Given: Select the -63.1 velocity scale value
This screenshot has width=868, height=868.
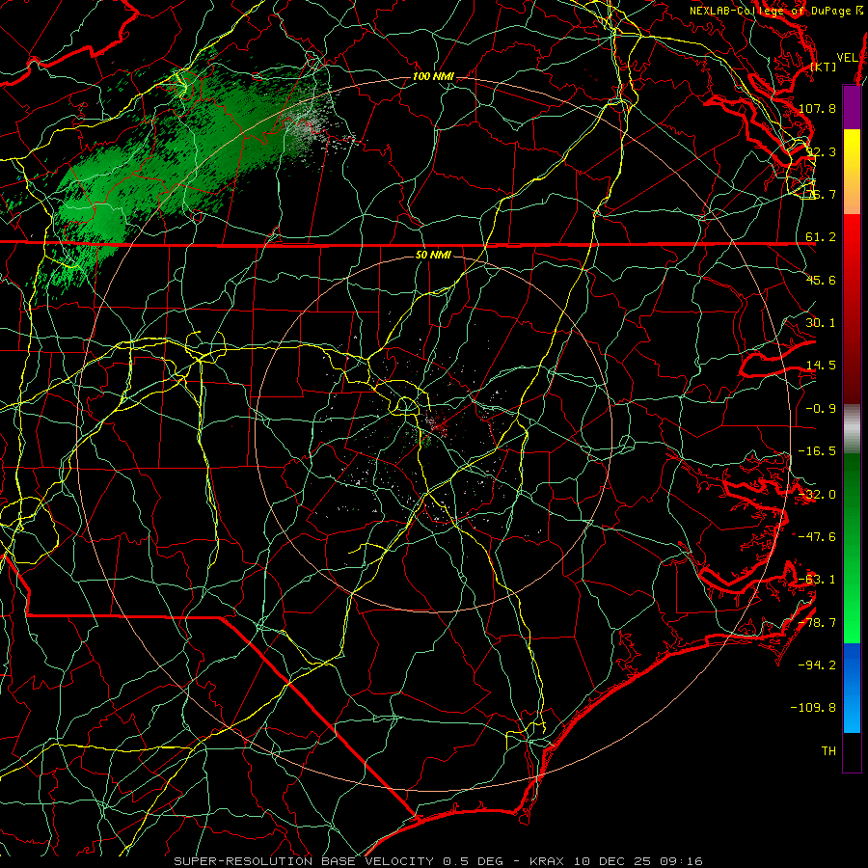Looking at the screenshot, I should tap(817, 580).
